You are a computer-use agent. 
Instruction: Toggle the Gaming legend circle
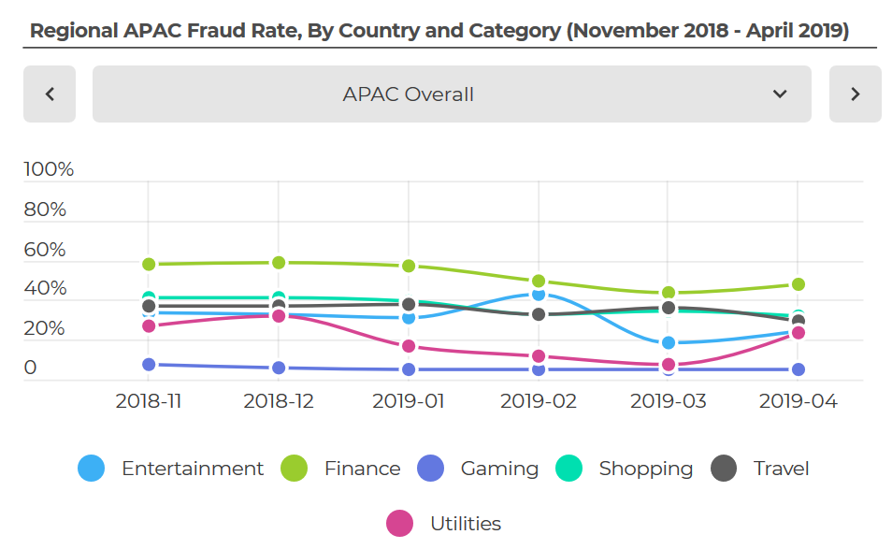432,469
